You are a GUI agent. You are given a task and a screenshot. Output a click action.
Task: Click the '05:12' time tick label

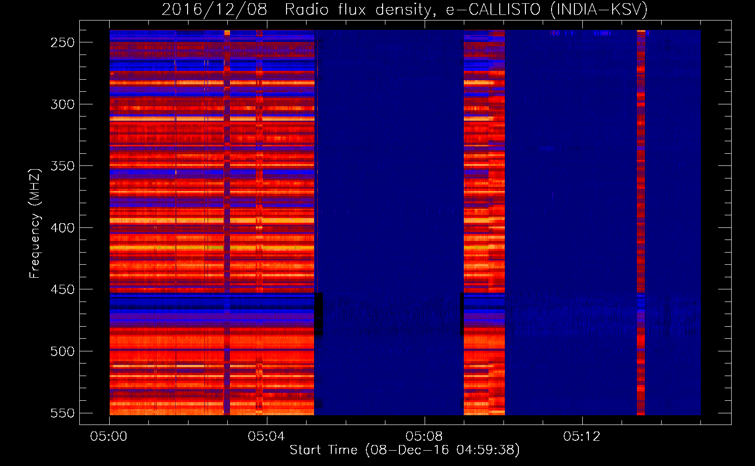582,436
